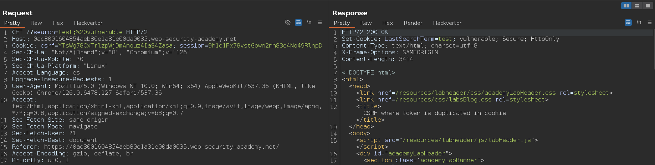Toggle non-printable characters in Request panel
This screenshot has width=655, height=165.
pyautogui.click(x=309, y=22)
